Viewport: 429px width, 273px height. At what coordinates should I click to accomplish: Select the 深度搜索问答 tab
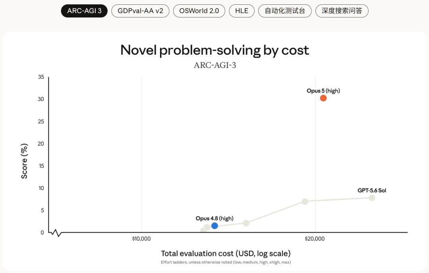tap(342, 11)
